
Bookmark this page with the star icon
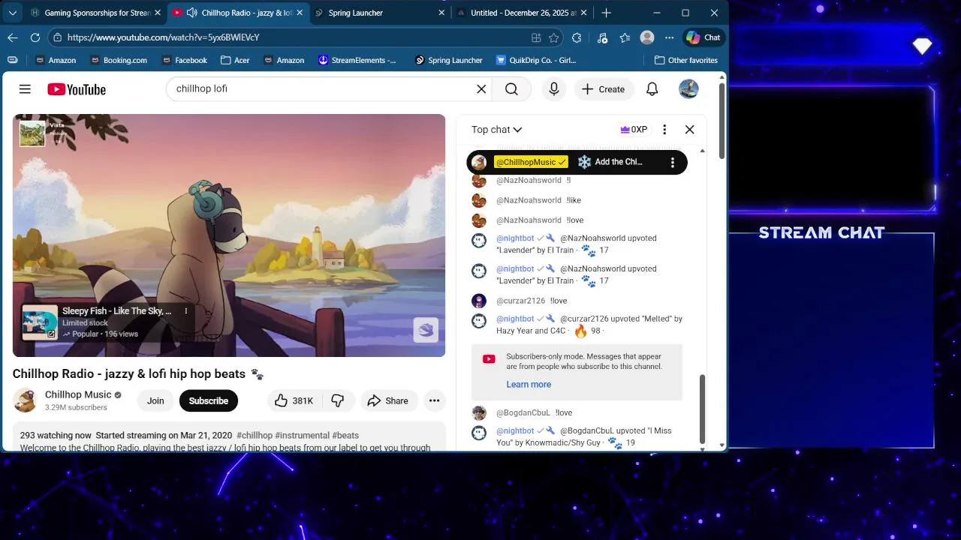[554, 37]
